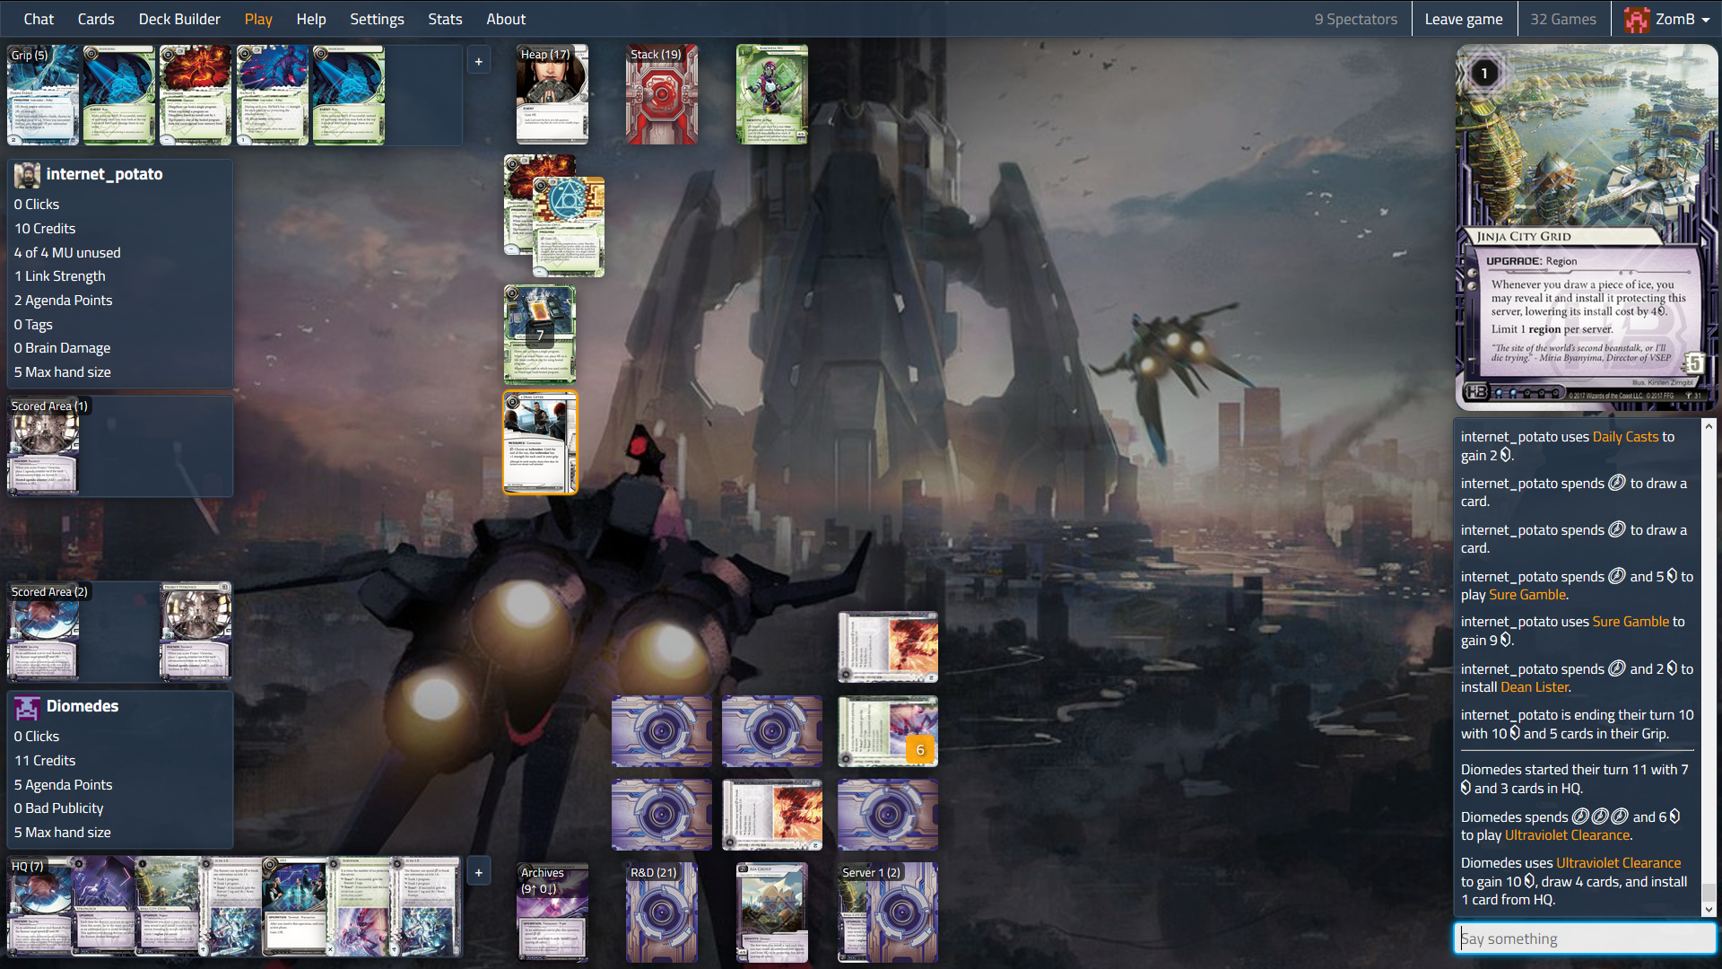Click the '5 Agenda Points' corp stat
This screenshot has height=969, width=1722.
coord(63,785)
